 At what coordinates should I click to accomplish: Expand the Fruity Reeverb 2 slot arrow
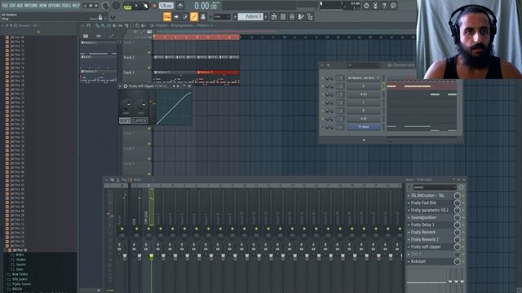click(x=409, y=239)
